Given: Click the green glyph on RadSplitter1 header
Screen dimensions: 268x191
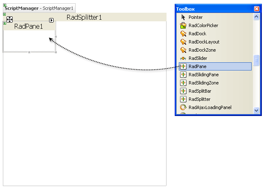Looking at the screenshot, I should (4, 14).
